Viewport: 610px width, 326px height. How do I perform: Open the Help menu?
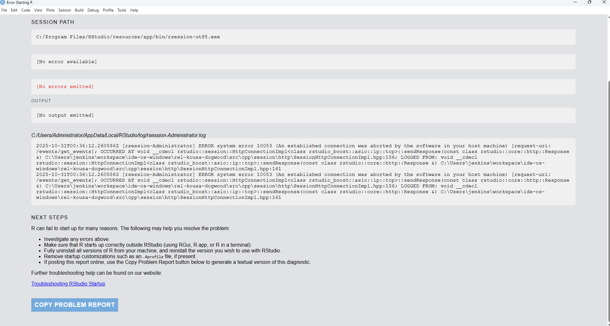134,10
